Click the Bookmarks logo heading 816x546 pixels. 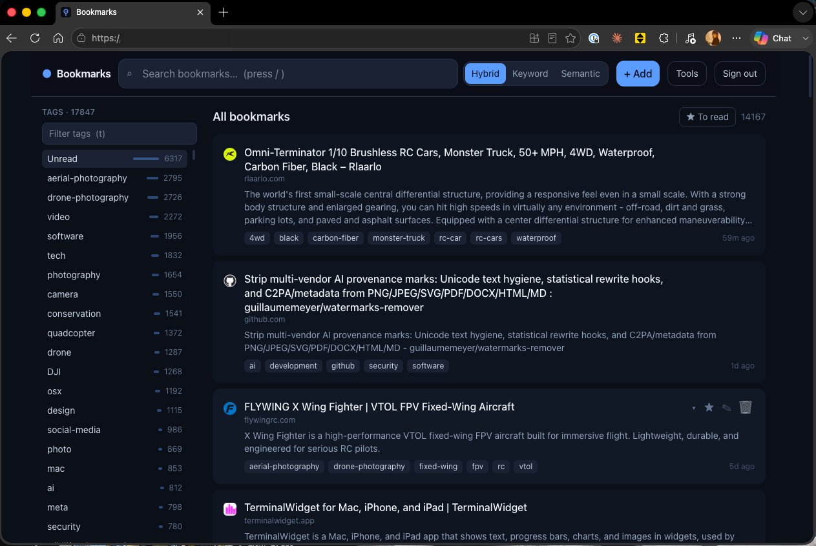77,74
